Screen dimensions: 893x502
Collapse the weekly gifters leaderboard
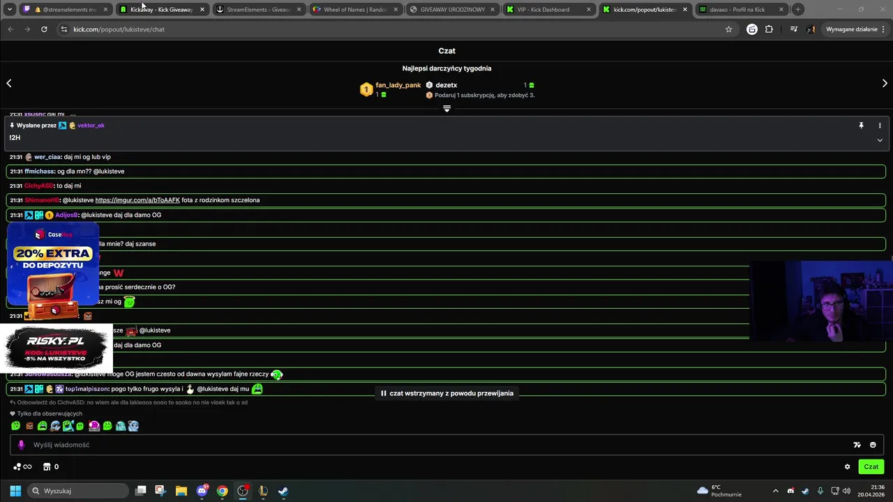pos(446,109)
